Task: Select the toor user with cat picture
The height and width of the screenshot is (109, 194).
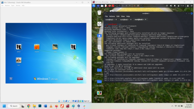Action: (19, 60)
